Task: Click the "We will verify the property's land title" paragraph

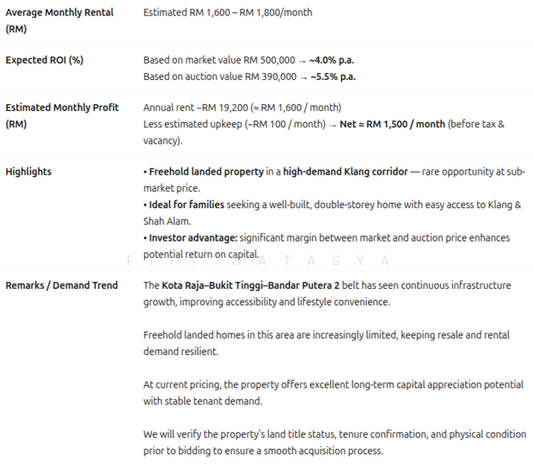Action: 334,442
